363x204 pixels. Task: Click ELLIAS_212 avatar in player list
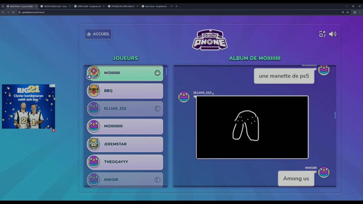click(x=94, y=109)
